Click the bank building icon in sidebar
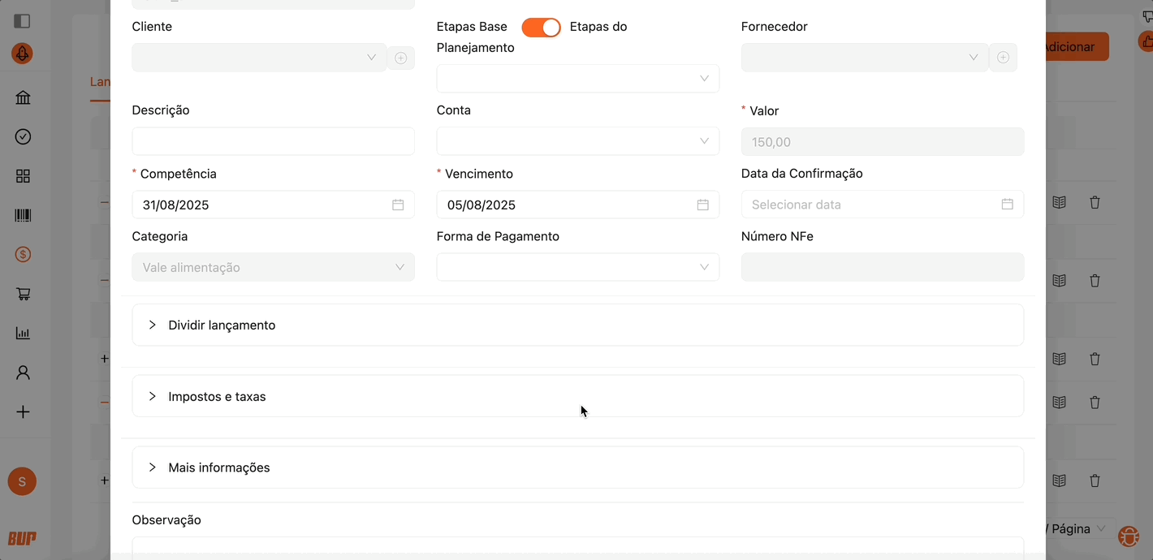The image size is (1153, 560). 23,98
